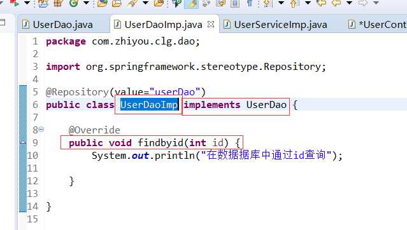Image resolution: width=407 pixels, height=230 pixels.
Task: Click the green New Java Class icon
Action: pyautogui.click(x=73, y=3)
